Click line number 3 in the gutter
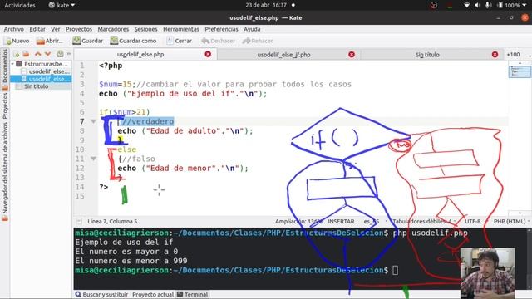 pos(81,84)
